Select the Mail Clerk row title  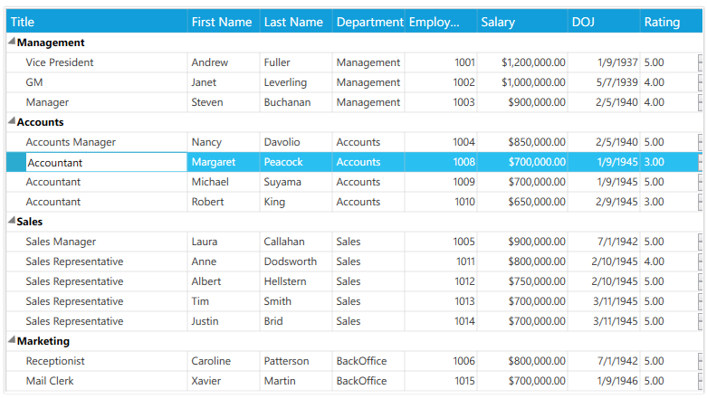click(x=50, y=381)
